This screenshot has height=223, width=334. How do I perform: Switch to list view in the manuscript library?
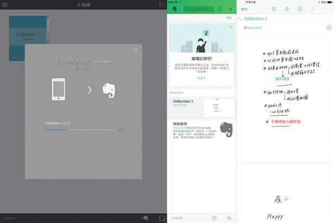point(162,5)
